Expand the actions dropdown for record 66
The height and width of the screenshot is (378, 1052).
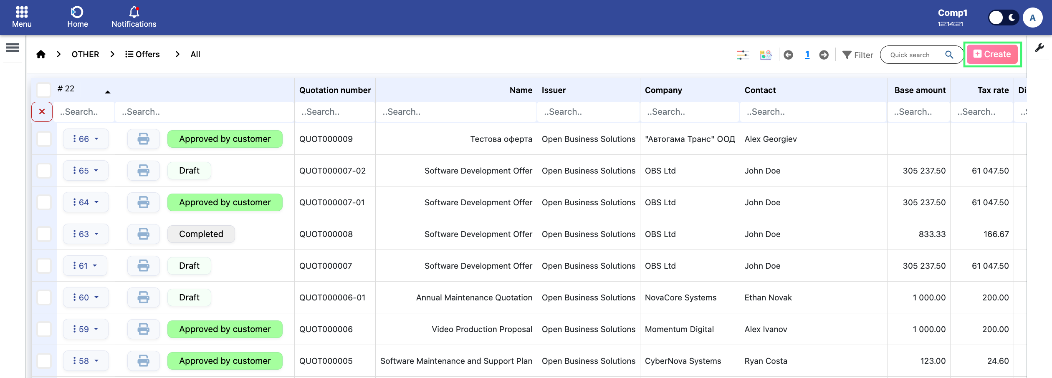pos(86,139)
